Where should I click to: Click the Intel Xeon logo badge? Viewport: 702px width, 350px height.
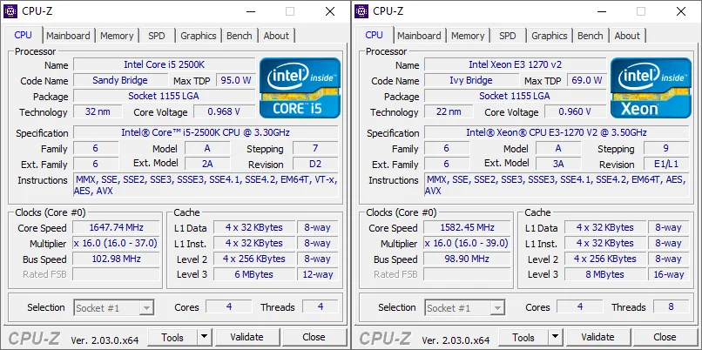(x=651, y=88)
